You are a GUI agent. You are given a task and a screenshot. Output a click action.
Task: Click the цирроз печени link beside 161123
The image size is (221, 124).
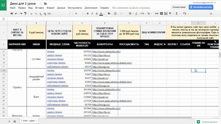pos(55,55)
